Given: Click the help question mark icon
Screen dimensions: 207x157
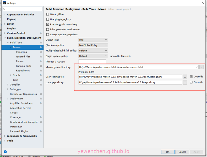Looking at the screenshot, I should [5, 152].
